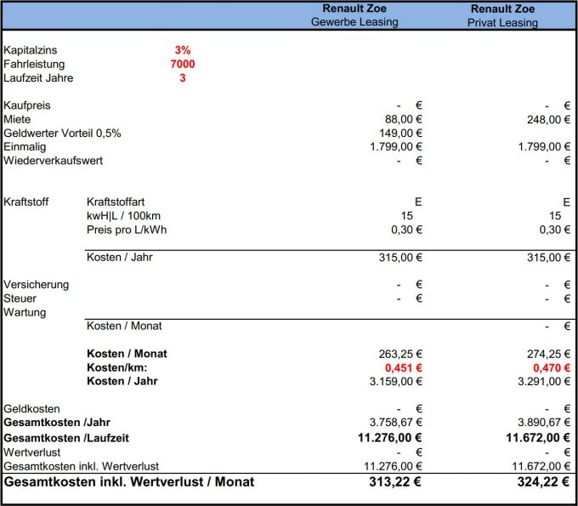Image resolution: width=578 pixels, height=506 pixels.
Task: Select the Miete value 88,00 €
Action: pyautogui.click(x=404, y=120)
